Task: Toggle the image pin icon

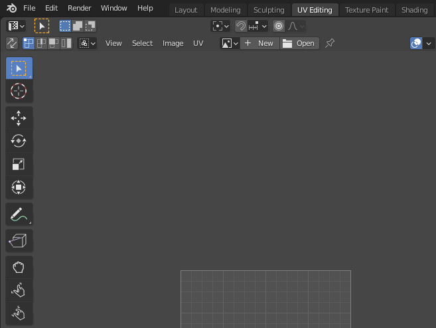Action: pyautogui.click(x=330, y=43)
